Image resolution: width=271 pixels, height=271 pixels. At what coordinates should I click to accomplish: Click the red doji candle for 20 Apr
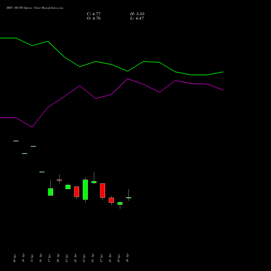[59, 180]
